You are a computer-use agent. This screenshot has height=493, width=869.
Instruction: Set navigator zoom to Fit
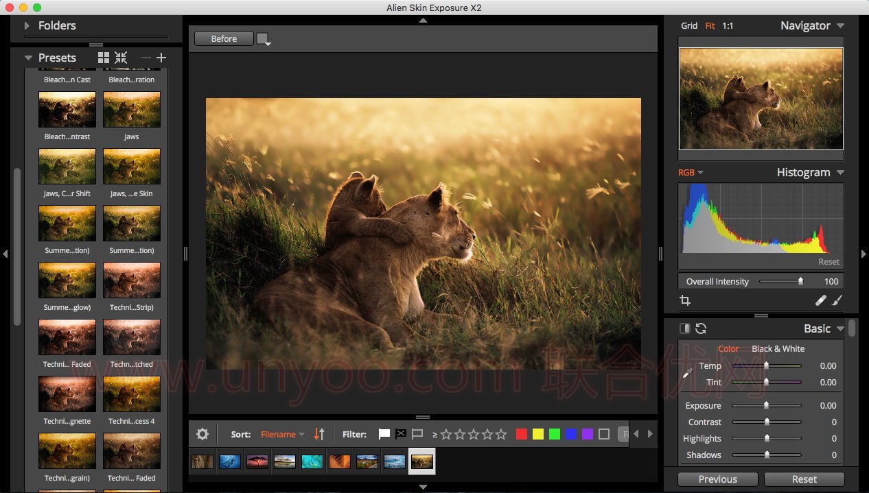[x=710, y=26]
